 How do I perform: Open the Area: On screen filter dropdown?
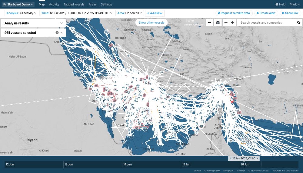[130, 13]
